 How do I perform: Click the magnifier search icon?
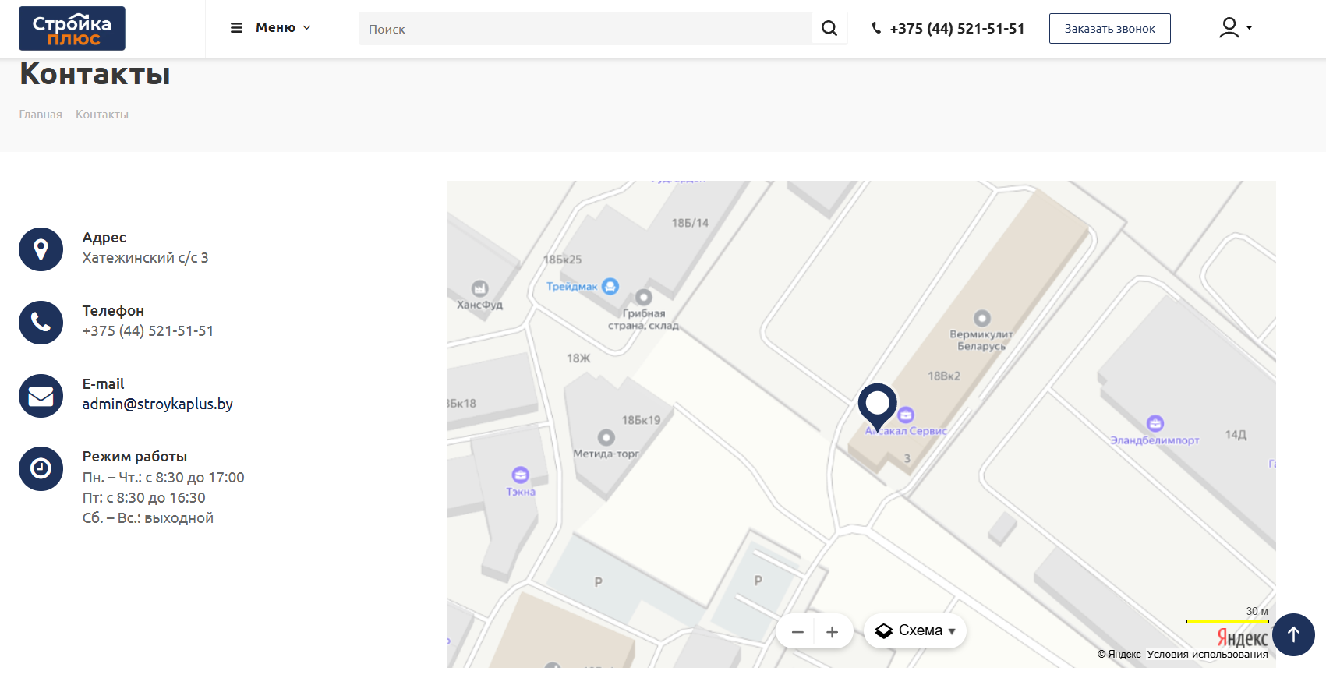tap(829, 29)
